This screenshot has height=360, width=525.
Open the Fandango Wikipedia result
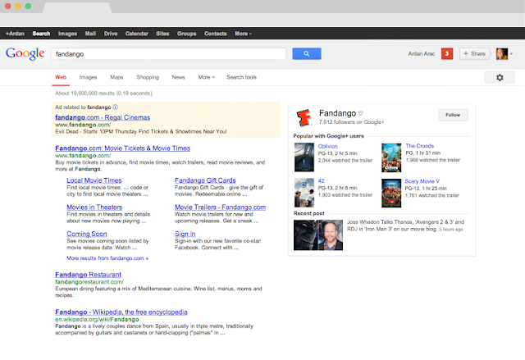(121, 312)
